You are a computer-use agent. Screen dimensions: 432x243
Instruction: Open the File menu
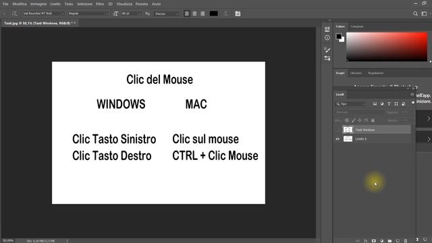pyautogui.click(x=5, y=4)
